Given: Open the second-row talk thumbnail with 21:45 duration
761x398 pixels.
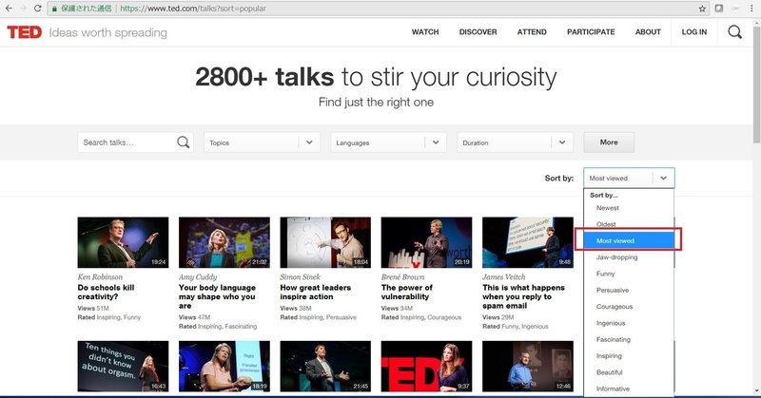Looking at the screenshot, I should point(325,366).
